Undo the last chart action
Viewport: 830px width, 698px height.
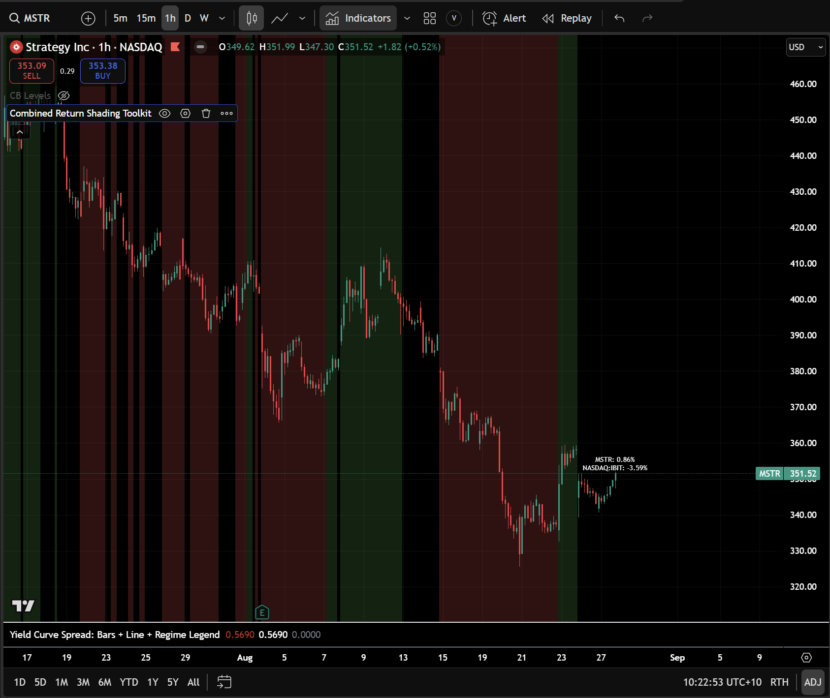coord(619,18)
